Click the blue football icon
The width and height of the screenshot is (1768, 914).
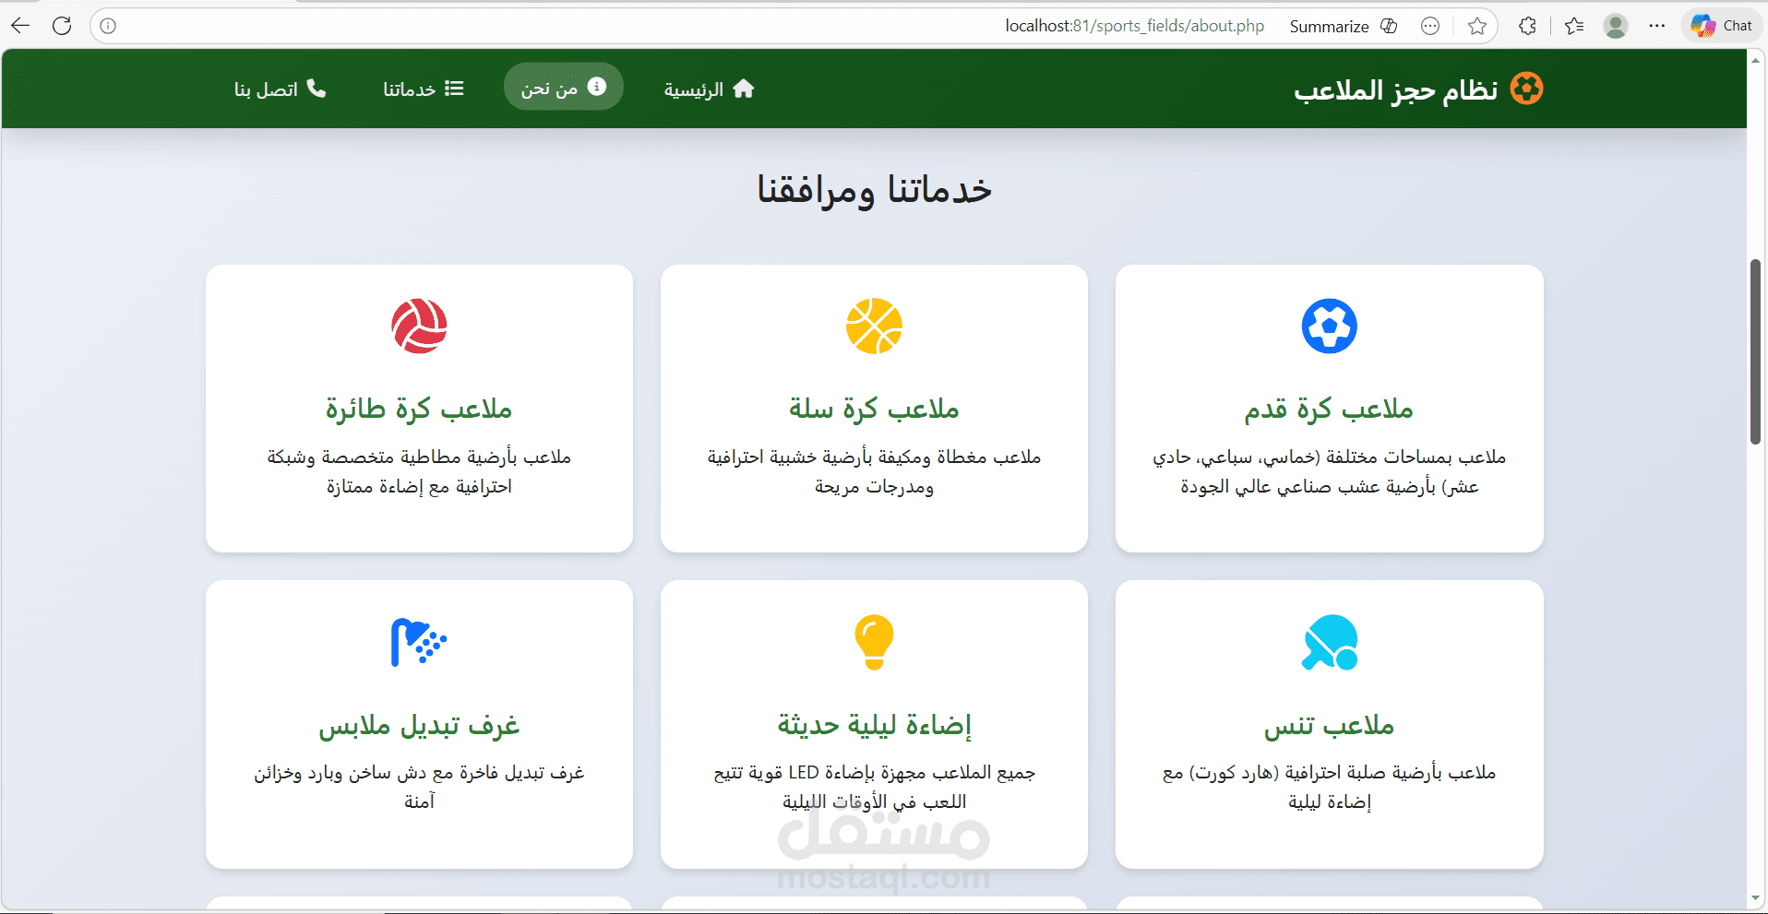(x=1329, y=326)
